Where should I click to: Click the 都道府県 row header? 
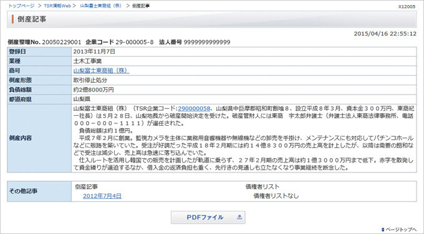click(39, 100)
